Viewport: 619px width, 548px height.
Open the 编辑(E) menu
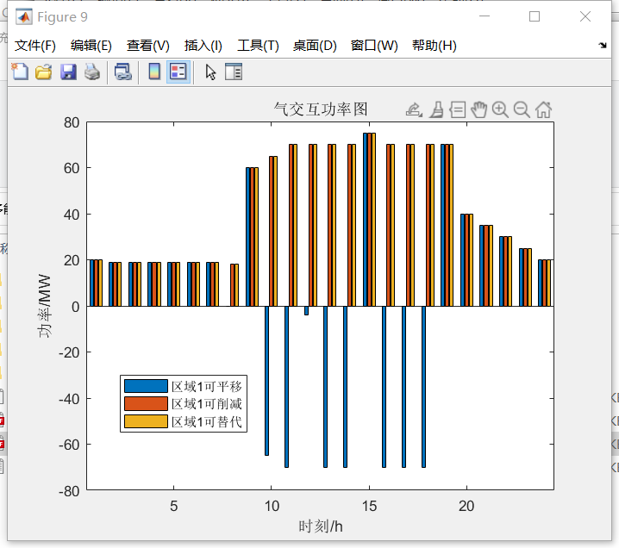[x=91, y=46]
